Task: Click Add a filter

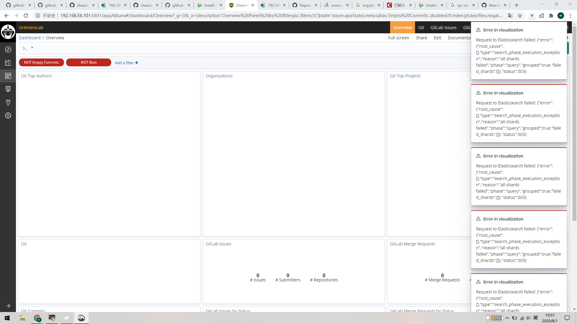Action: pyautogui.click(x=126, y=63)
